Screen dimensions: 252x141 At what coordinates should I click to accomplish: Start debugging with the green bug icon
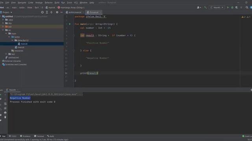tap(232, 7)
